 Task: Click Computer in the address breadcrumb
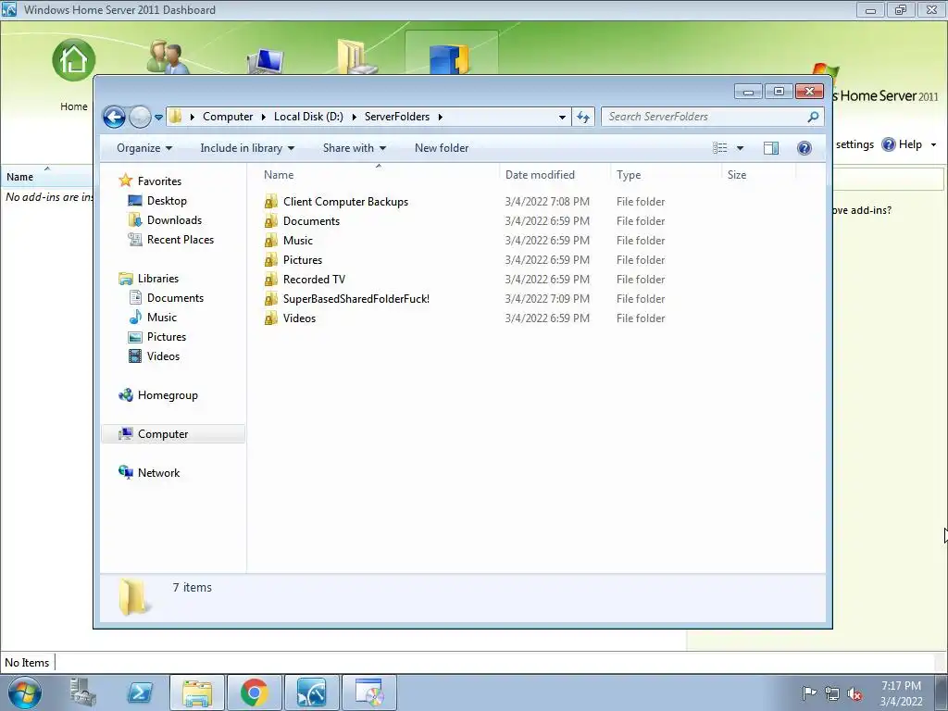pos(228,117)
